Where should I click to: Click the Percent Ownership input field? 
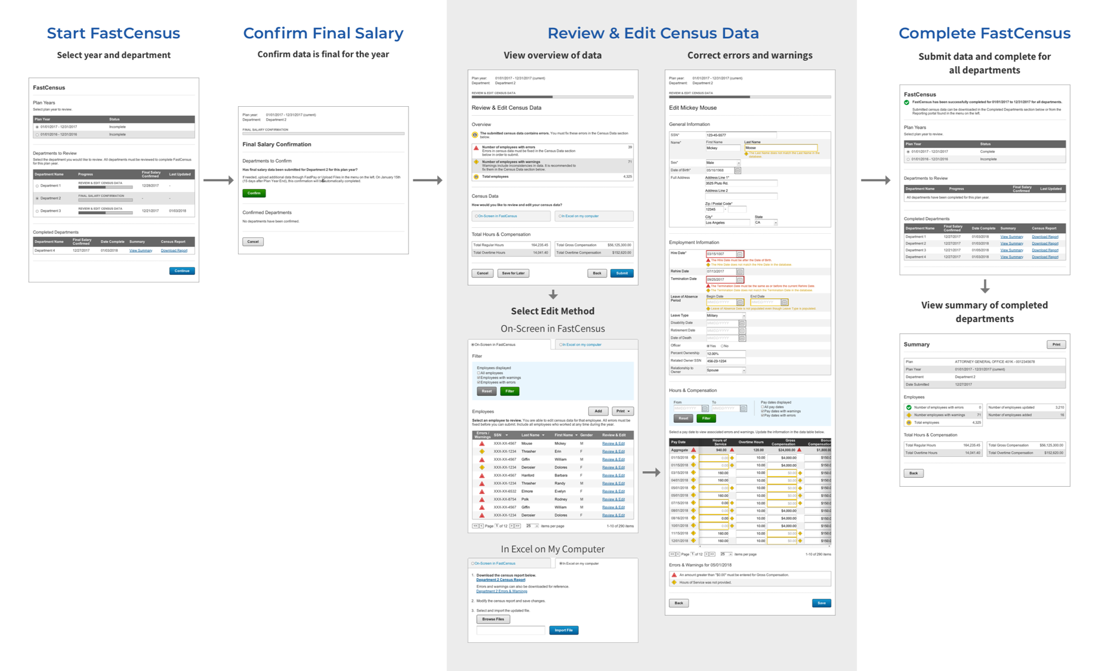coord(725,354)
